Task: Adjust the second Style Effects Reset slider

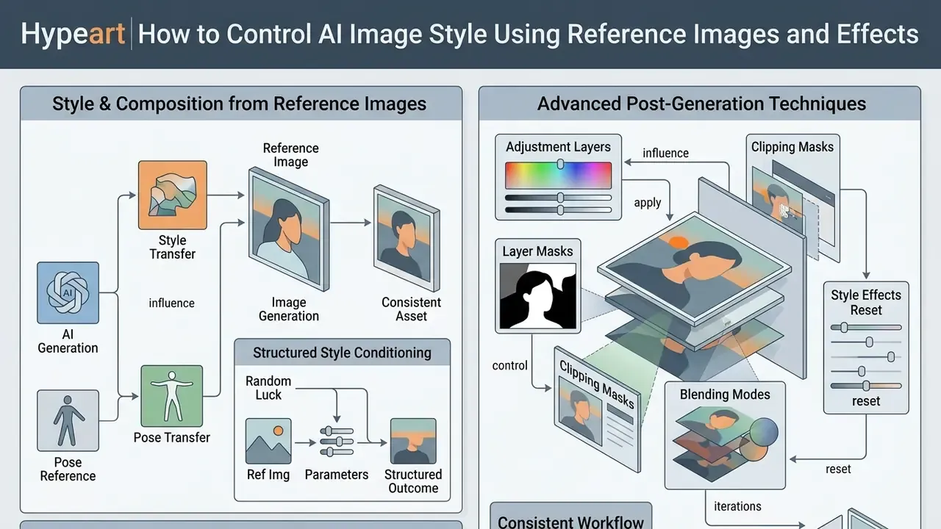Action: point(865,342)
